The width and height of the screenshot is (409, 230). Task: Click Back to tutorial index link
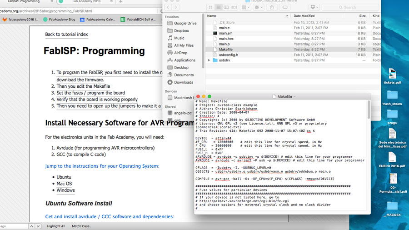(x=66, y=35)
